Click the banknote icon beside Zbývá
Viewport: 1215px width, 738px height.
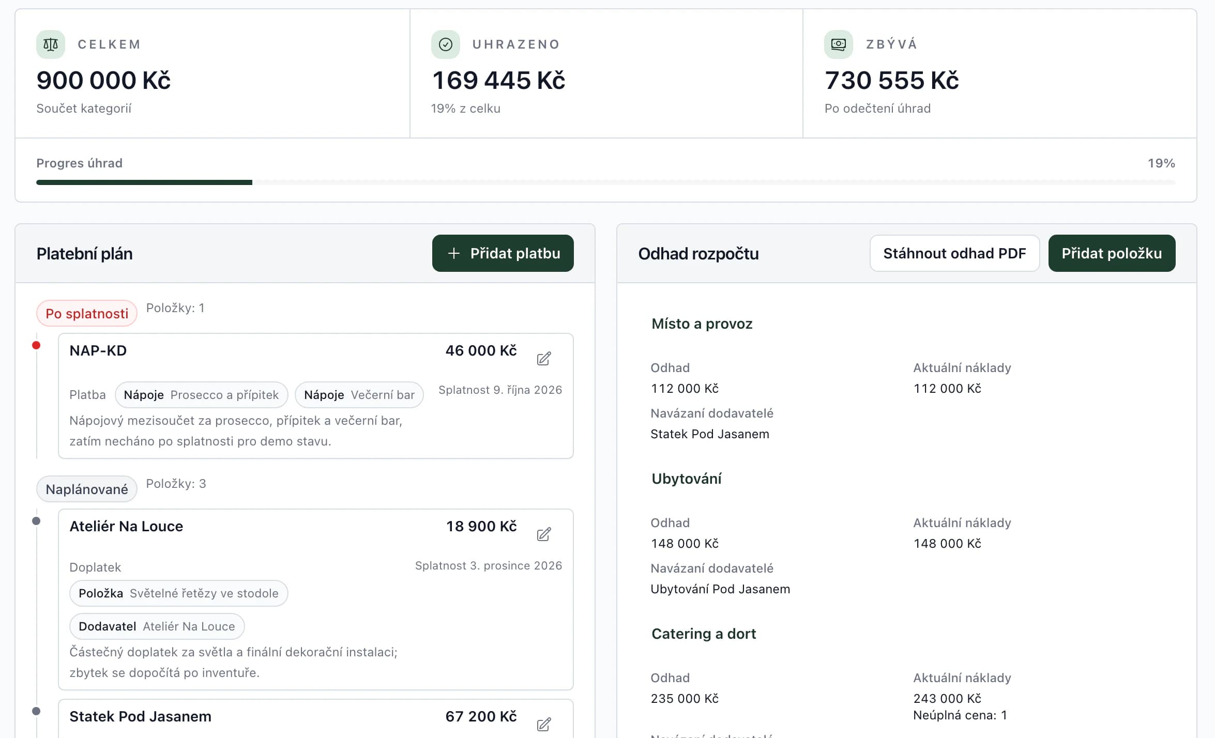839,44
